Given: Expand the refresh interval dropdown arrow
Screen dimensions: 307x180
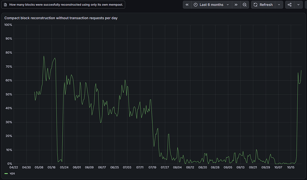Looking at the screenshot, I should coord(279,5).
